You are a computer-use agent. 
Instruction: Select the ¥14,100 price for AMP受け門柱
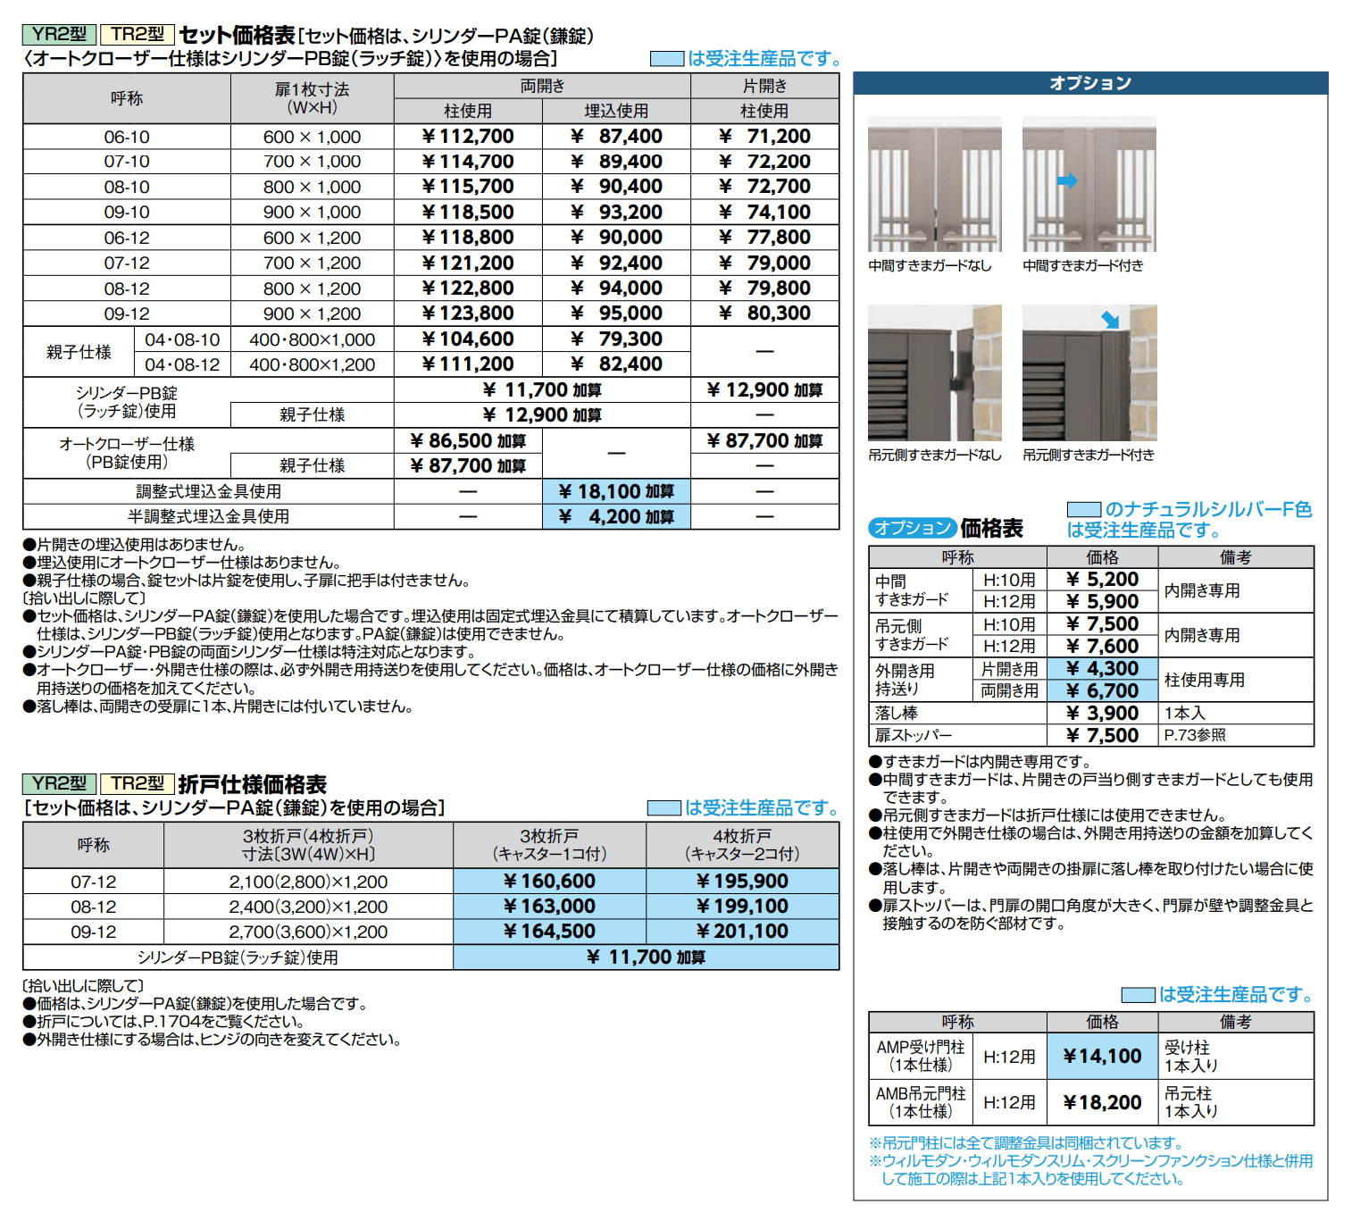[1101, 1056]
